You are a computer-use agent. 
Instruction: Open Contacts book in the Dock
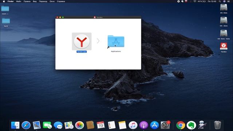(90, 125)
